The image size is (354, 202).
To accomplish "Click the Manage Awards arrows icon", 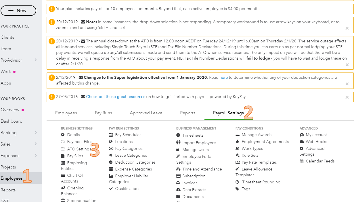I will [x=238, y=135].
